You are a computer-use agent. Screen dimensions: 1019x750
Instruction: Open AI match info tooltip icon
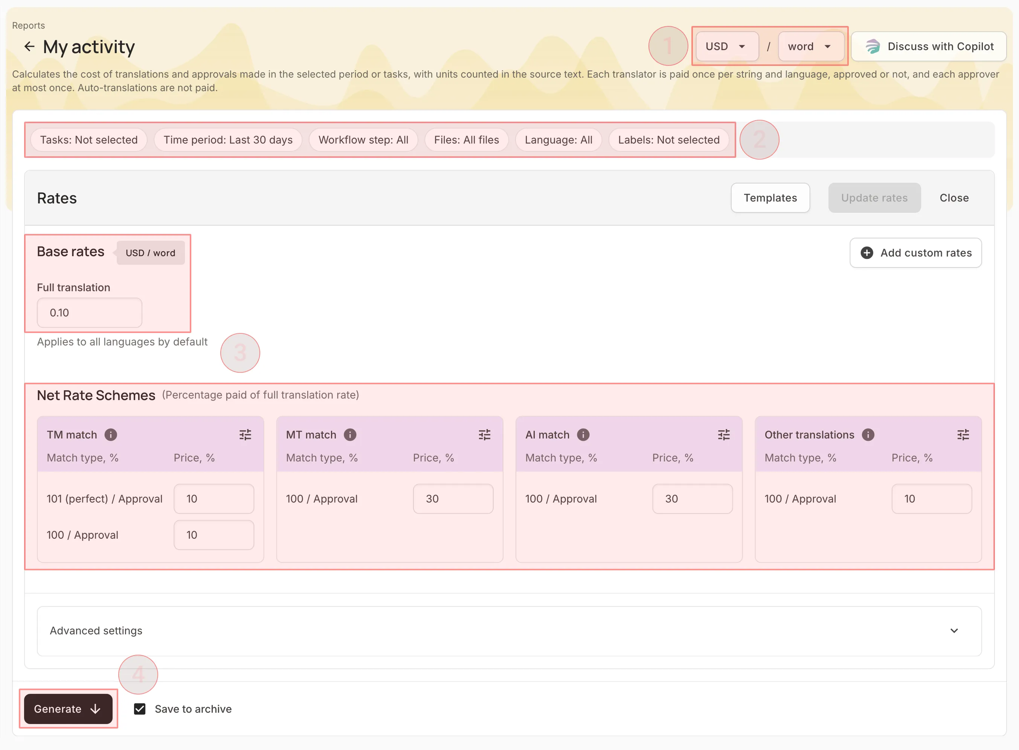[583, 434]
